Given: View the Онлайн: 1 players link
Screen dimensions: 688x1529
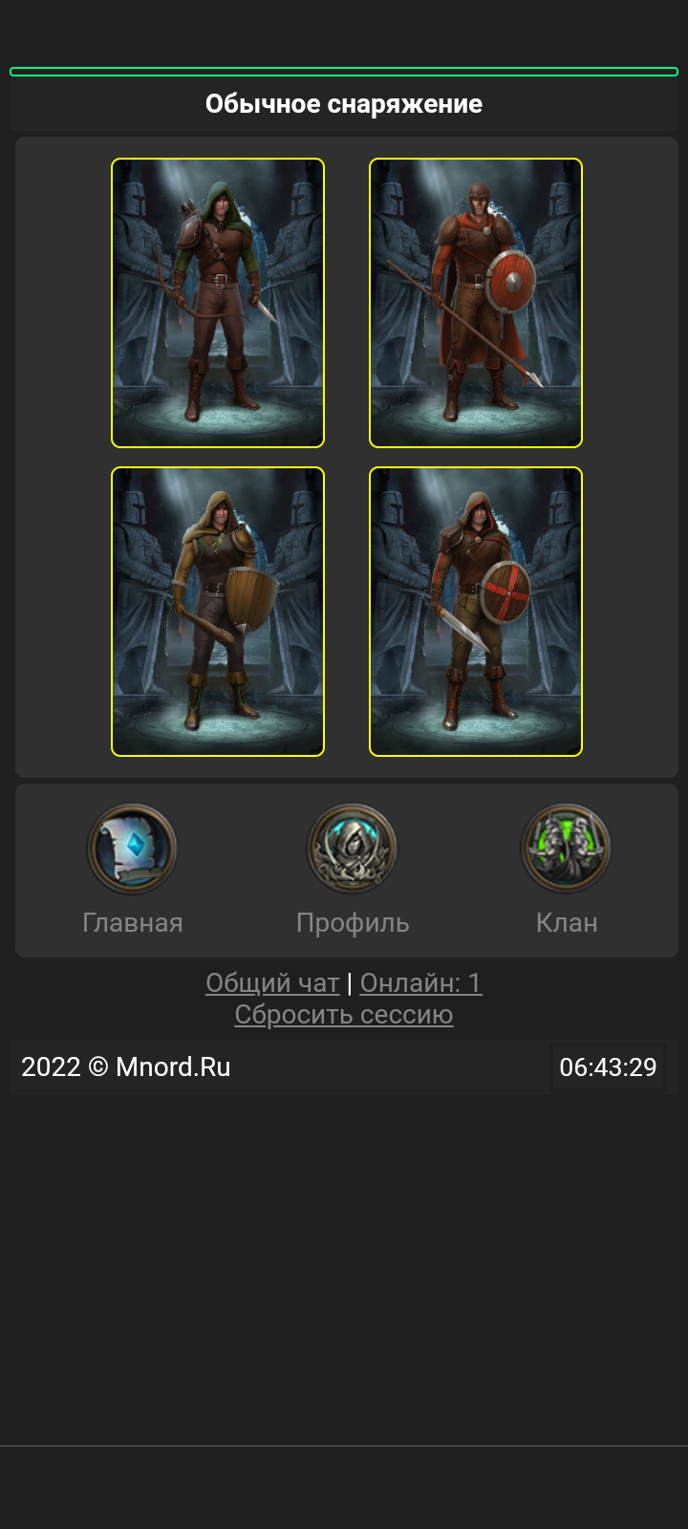Looking at the screenshot, I should click(x=420, y=982).
